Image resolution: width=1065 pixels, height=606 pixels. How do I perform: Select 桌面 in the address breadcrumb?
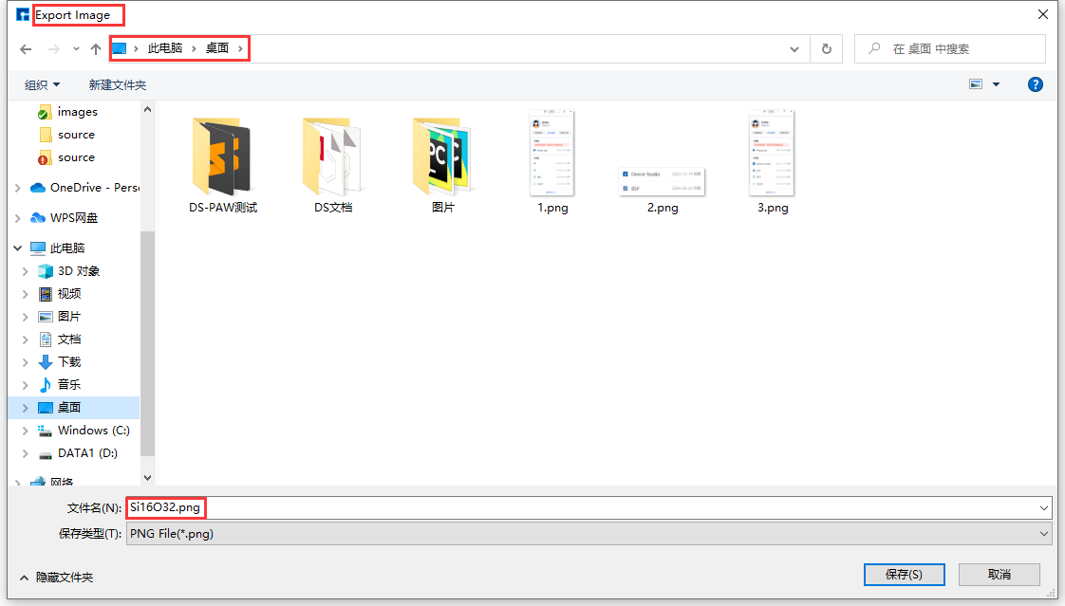coord(217,48)
